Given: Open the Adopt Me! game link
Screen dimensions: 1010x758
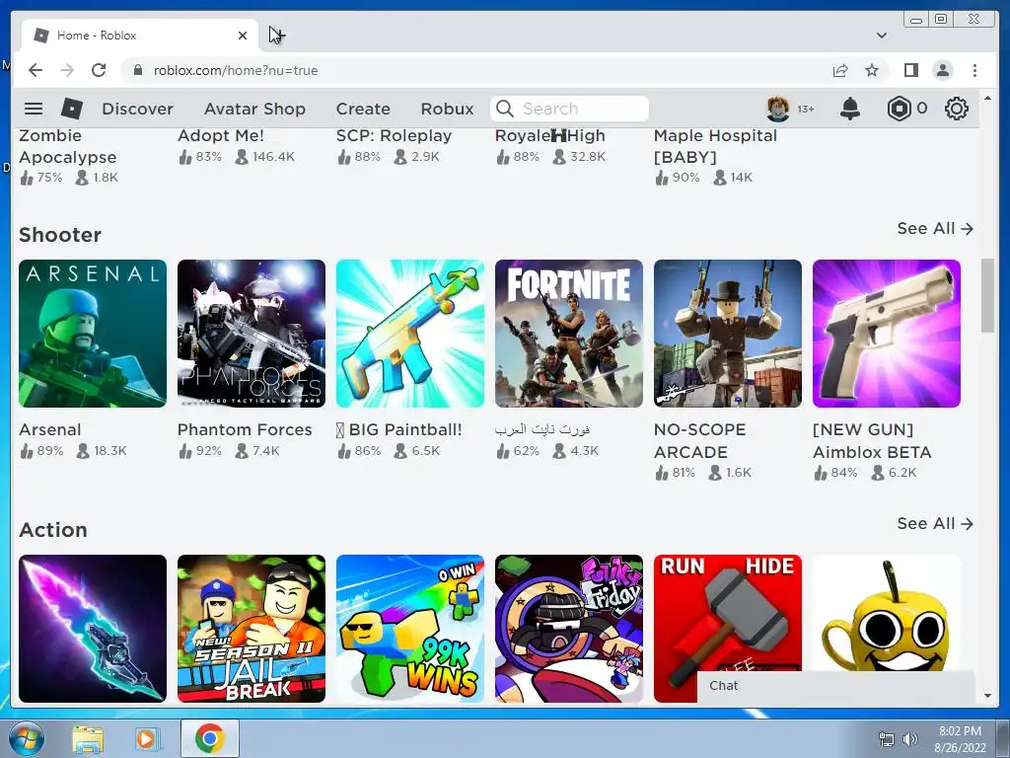Looking at the screenshot, I should 220,136.
